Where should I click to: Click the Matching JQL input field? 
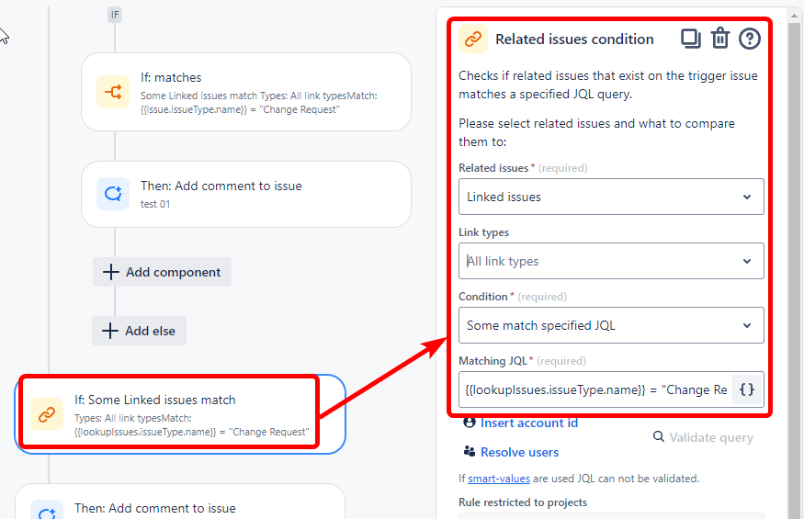(x=595, y=389)
